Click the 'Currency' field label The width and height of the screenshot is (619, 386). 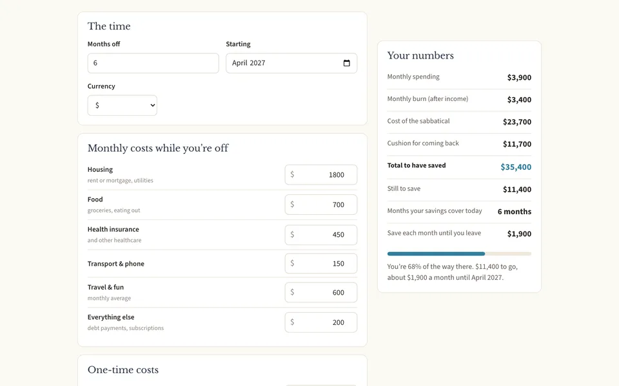click(x=101, y=86)
